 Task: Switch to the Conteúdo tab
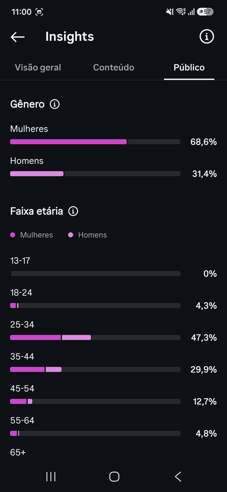[x=113, y=67]
